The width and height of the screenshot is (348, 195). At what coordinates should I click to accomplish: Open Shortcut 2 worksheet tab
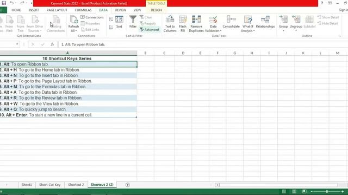click(76, 185)
